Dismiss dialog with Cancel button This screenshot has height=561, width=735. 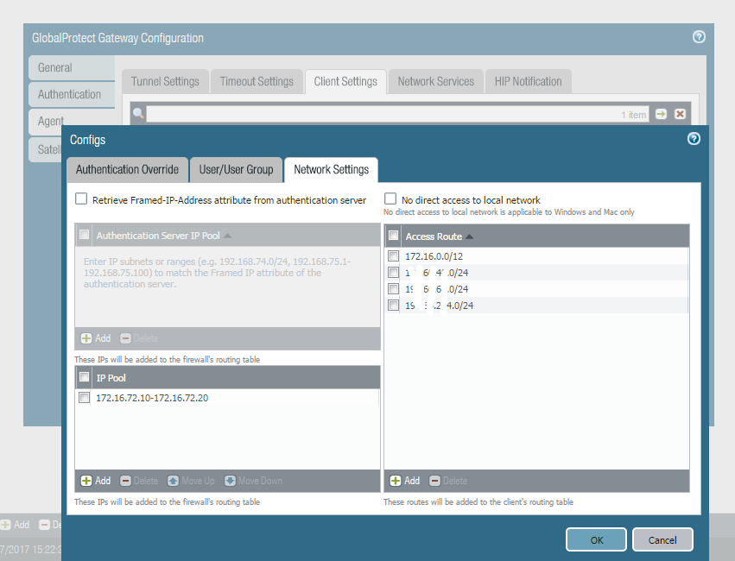click(x=662, y=540)
